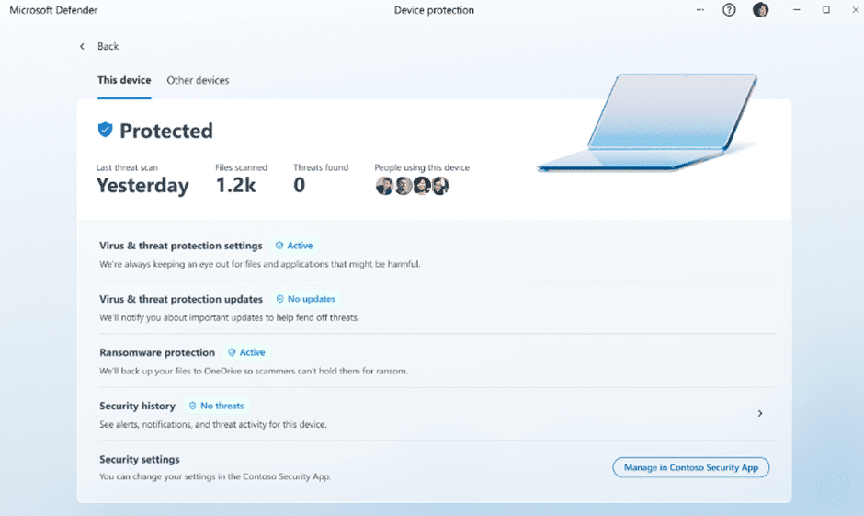The width and height of the screenshot is (864, 516).
Task: Open the help question mark icon
Action: pyautogui.click(x=729, y=10)
